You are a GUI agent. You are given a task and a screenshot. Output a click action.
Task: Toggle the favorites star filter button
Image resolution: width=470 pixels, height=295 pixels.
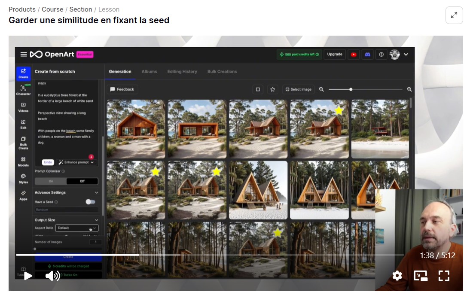[x=272, y=89]
